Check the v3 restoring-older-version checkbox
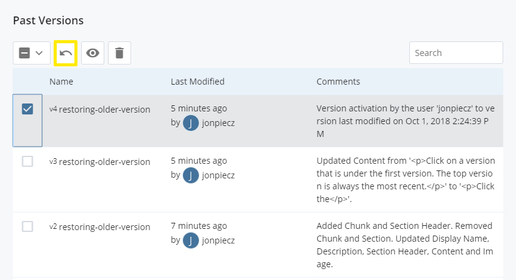 (27, 161)
